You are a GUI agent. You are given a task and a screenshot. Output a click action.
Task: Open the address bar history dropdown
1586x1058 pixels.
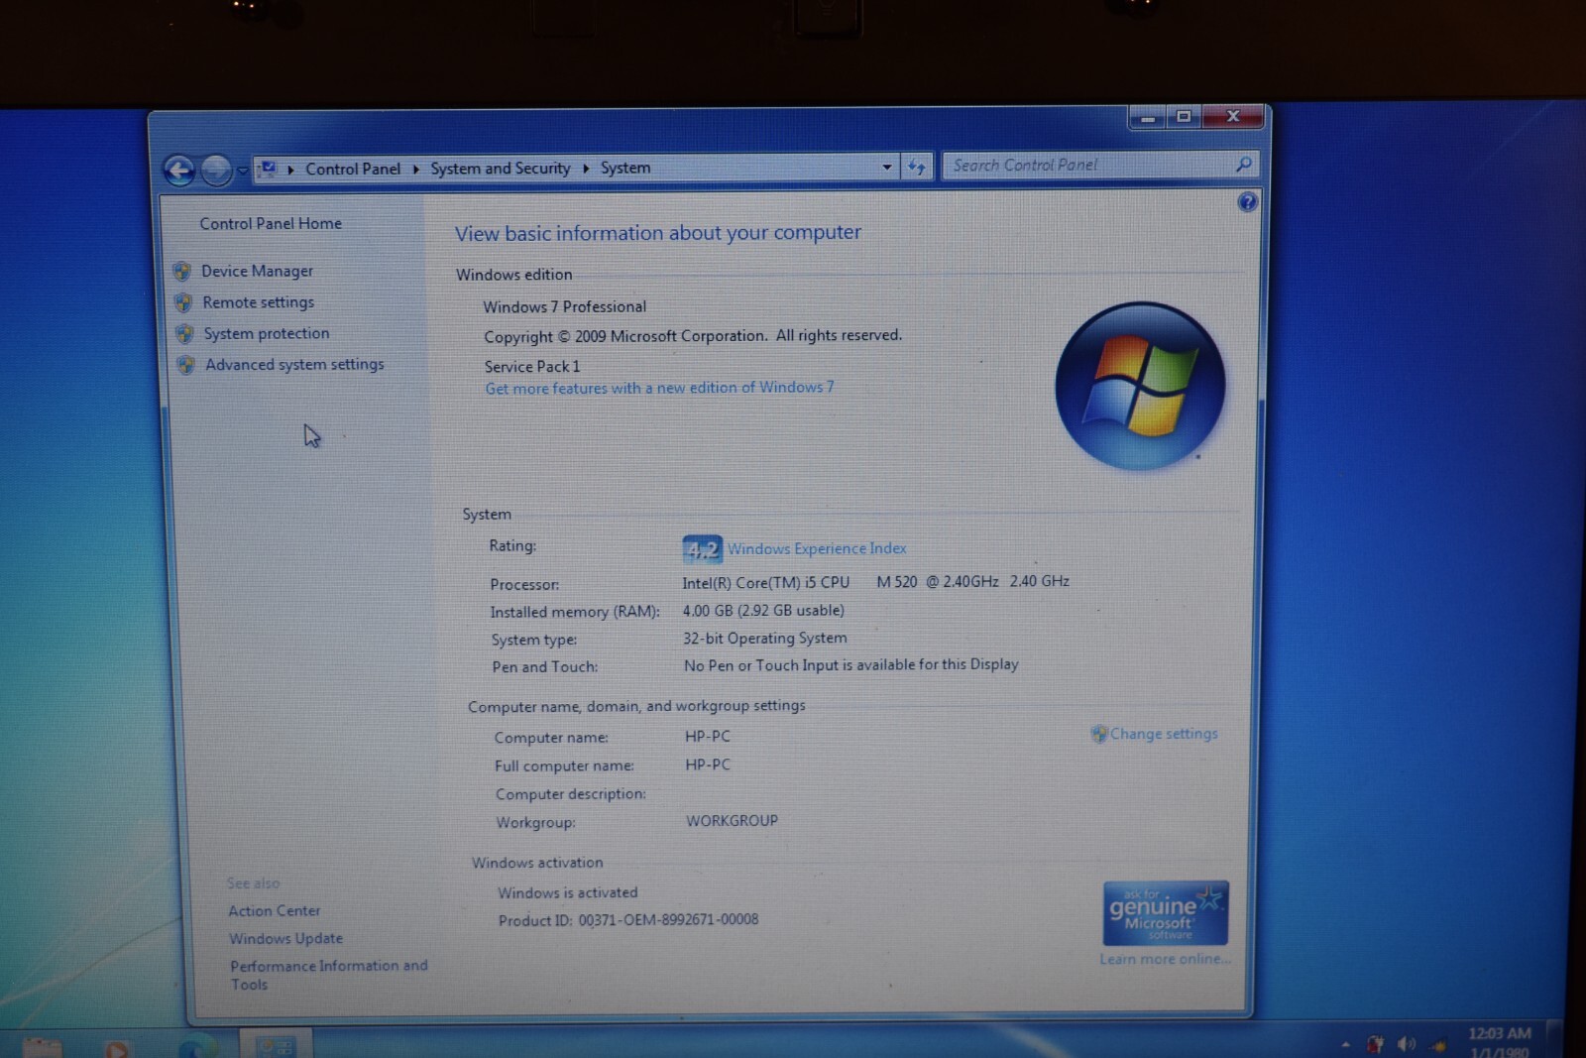tap(886, 167)
